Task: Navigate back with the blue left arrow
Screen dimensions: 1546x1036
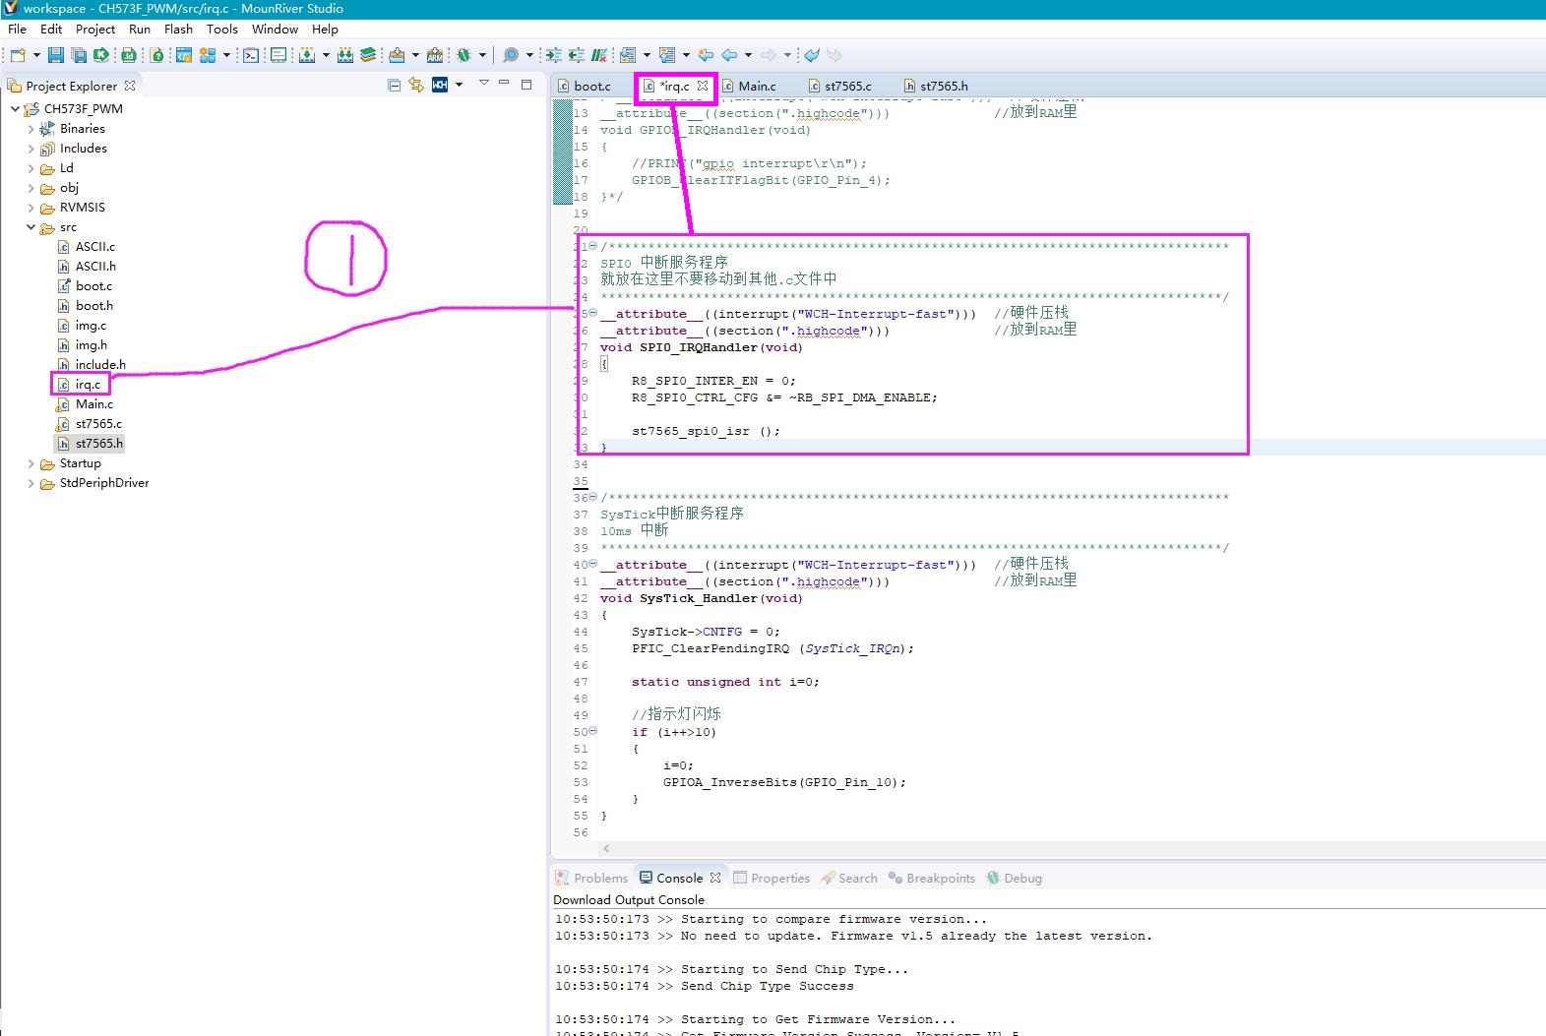Action: pos(729,55)
